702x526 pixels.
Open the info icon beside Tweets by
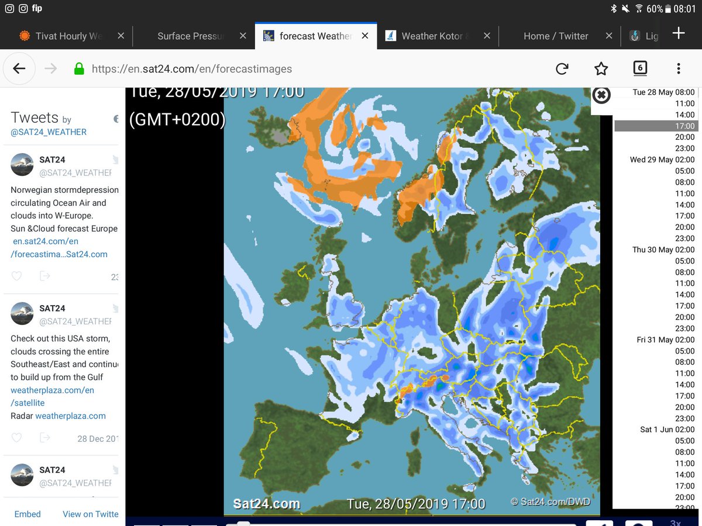point(116,119)
